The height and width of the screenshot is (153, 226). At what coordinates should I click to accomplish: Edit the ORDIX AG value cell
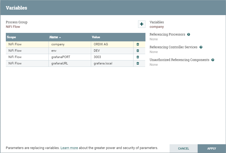[112, 44]
